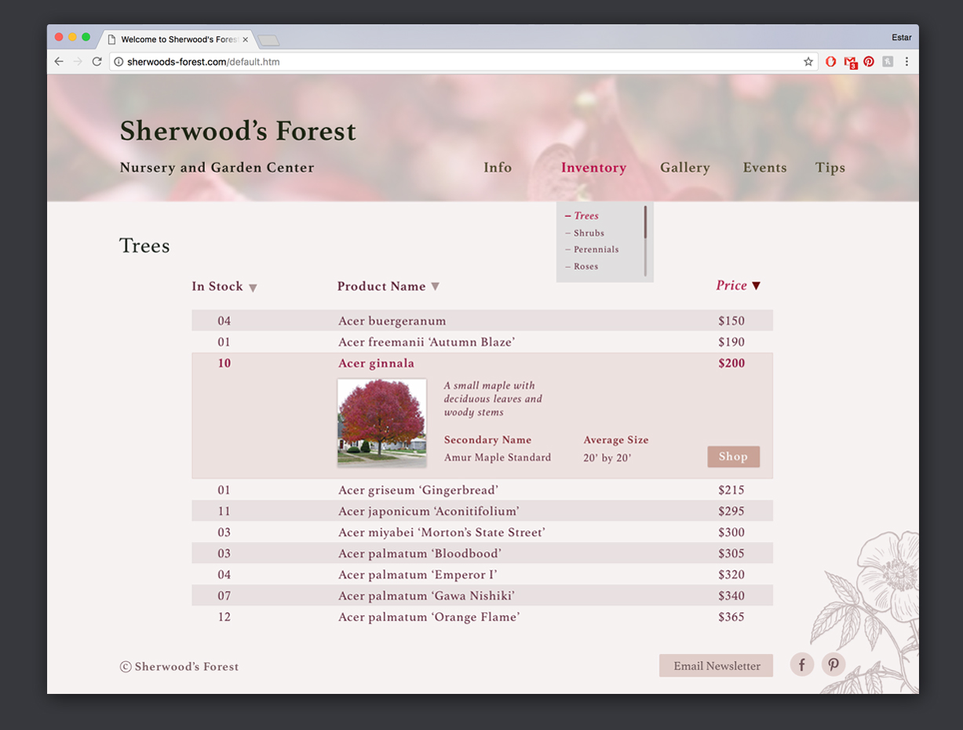The image size is (963, 730).
Task: Click the Acer ginnala tree photo
Action: [382, 421]
